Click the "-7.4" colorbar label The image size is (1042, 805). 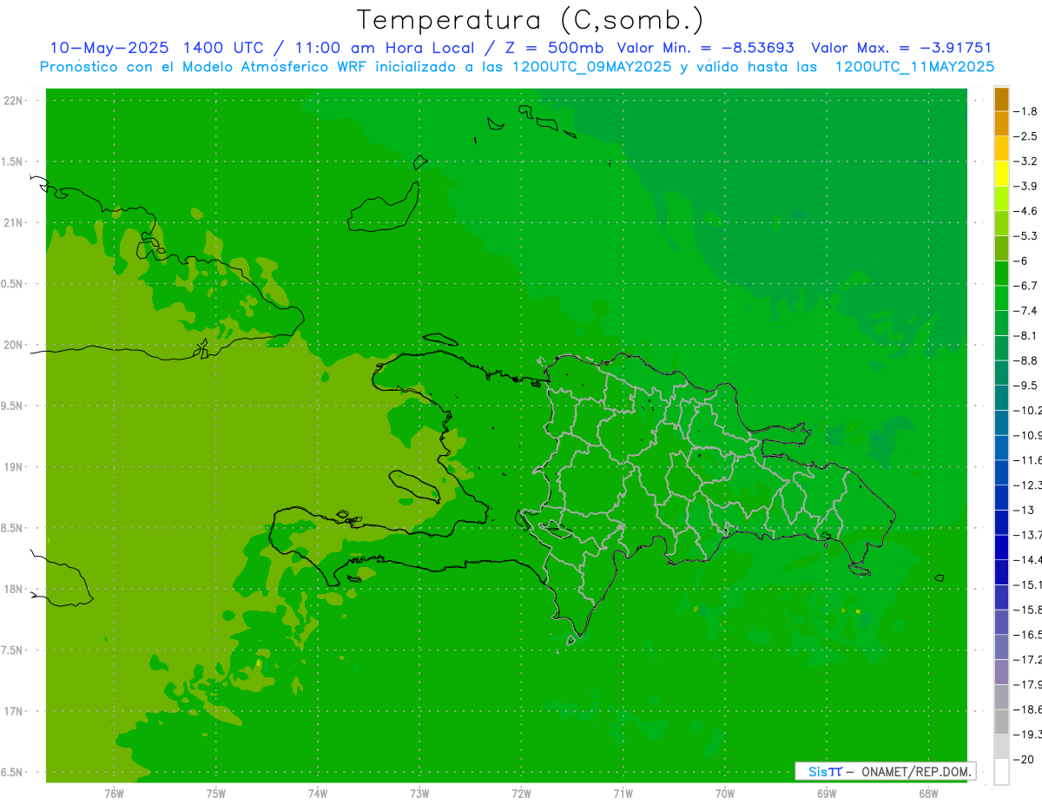click(1026, 311)
